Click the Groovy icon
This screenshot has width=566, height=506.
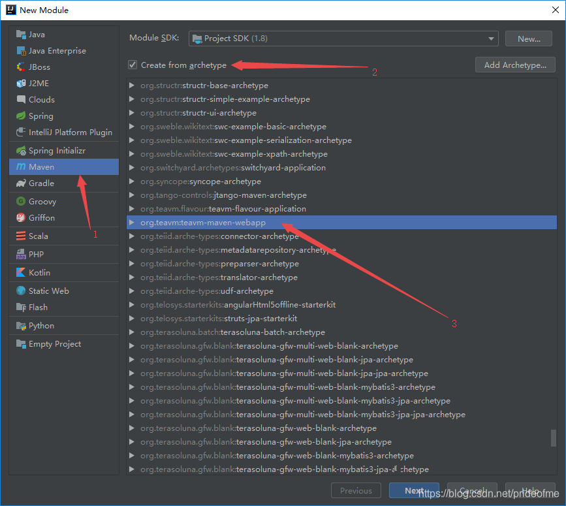click(x=21, y=201)
